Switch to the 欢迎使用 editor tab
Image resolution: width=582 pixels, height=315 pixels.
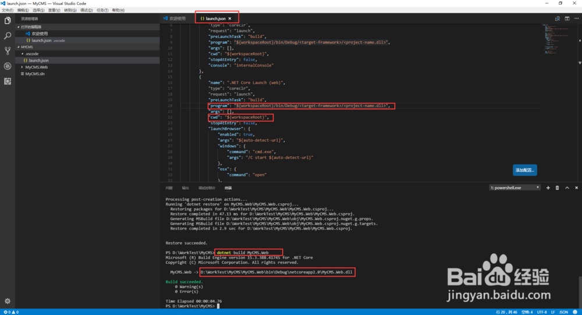175,19
